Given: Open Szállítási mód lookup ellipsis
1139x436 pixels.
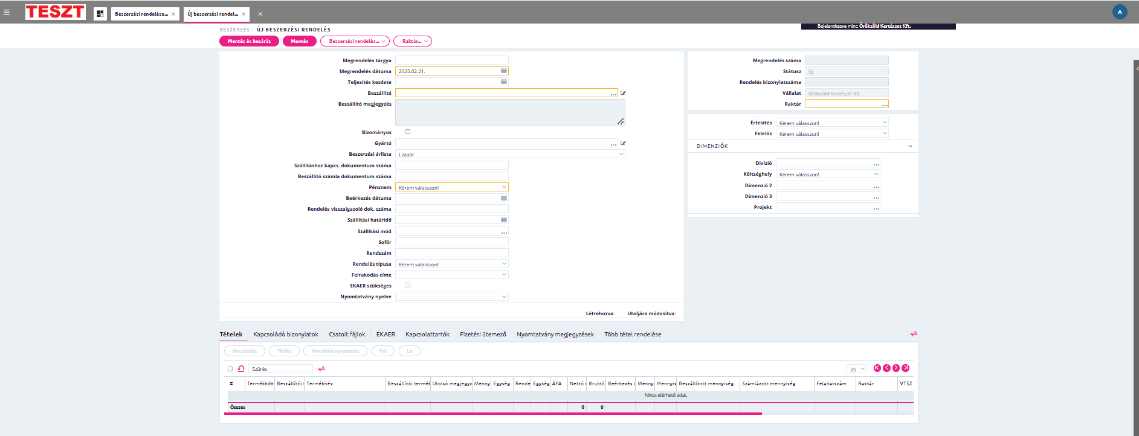Looking at the screenshot, I should 504,232.
